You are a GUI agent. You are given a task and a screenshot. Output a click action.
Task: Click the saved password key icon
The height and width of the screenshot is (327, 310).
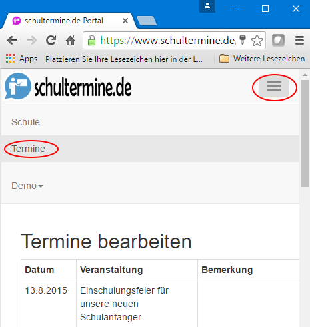[x=243, y=40]
